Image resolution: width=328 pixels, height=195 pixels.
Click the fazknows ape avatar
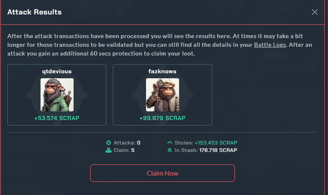click(163, 95)
